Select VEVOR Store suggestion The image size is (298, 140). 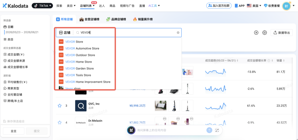[x=119, y=42]
